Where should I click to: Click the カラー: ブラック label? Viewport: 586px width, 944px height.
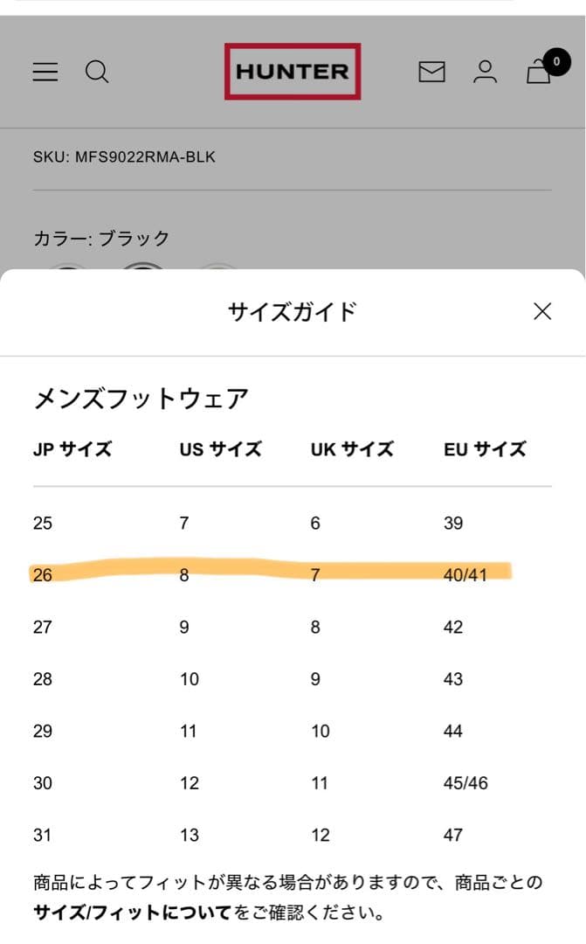pos(101,238)
